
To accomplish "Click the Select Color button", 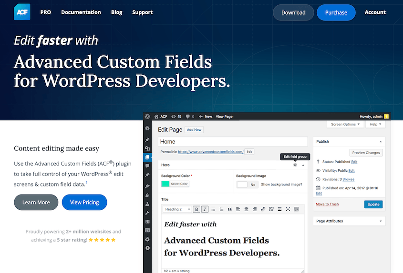I will click(x=179, y=184).
